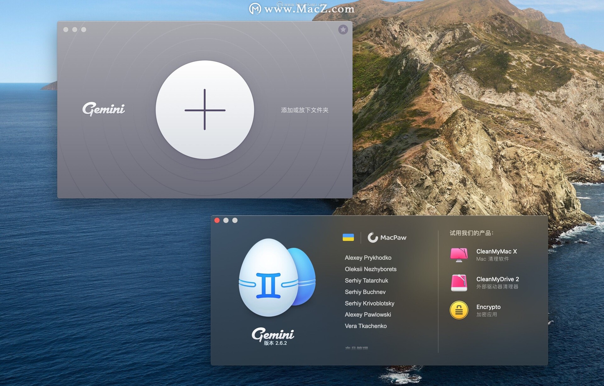Click the Gemini script logo in About window

coord(273,334)
